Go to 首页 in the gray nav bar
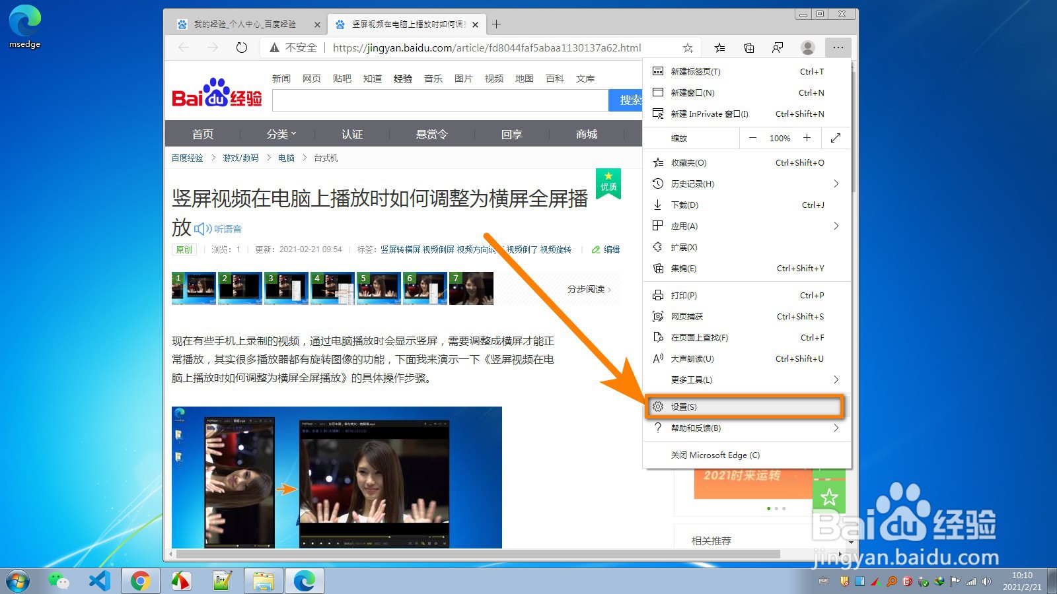Screen dimensions: 1057x594 point(203,134)
